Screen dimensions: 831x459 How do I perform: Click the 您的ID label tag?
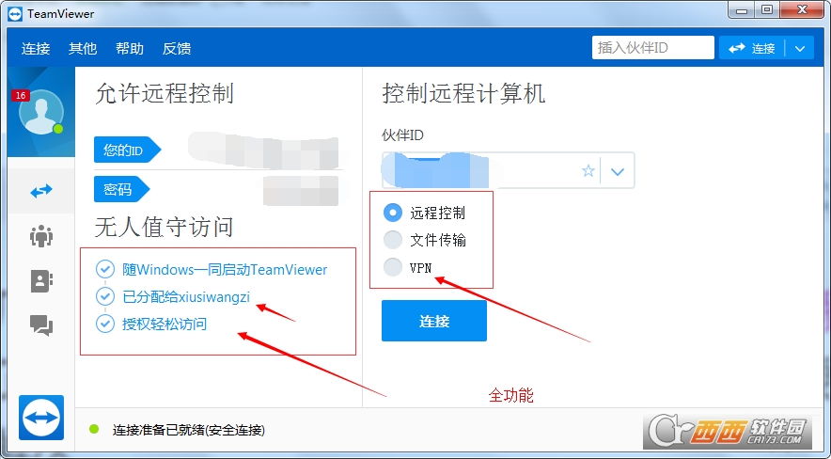(x=127, y=150)
